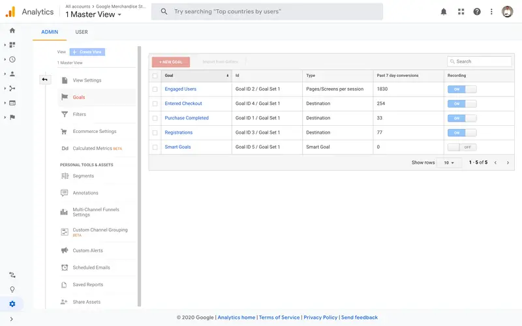Viewport: 522px width, 326px height.
Task: Click the goals table Search field
Action: tap(480, 61)
